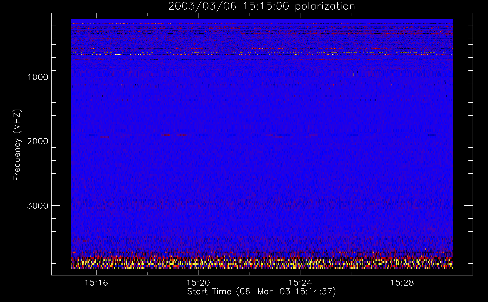Click the "Start Time (06-Mar-03 15:14:37)" label
The height and width of the screenshot is (302, 488).
(x=261, y=292)
